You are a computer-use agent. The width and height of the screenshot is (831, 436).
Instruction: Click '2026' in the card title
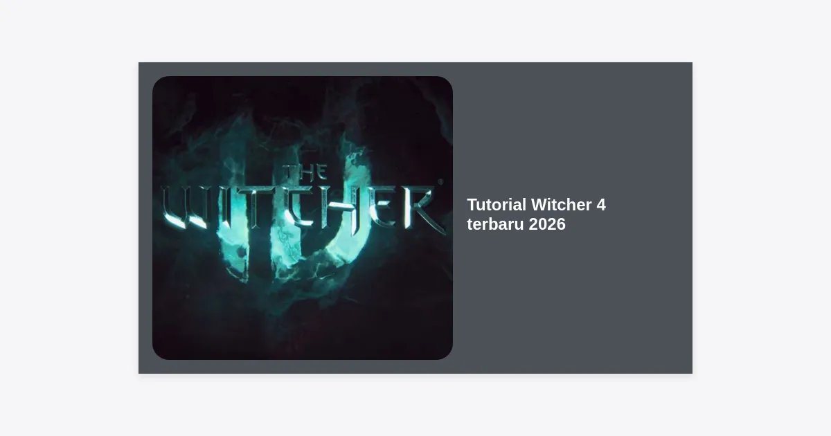(x=547, y=224)
